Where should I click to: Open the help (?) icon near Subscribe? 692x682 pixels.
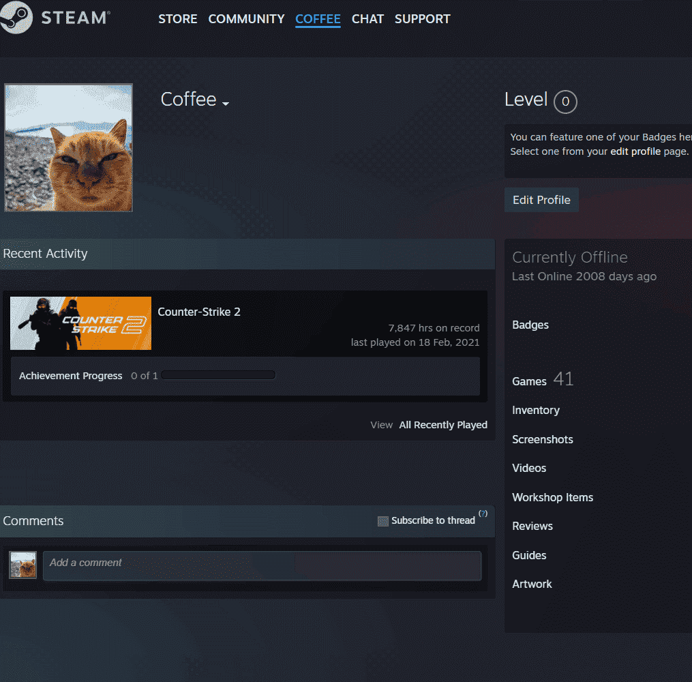483,514
